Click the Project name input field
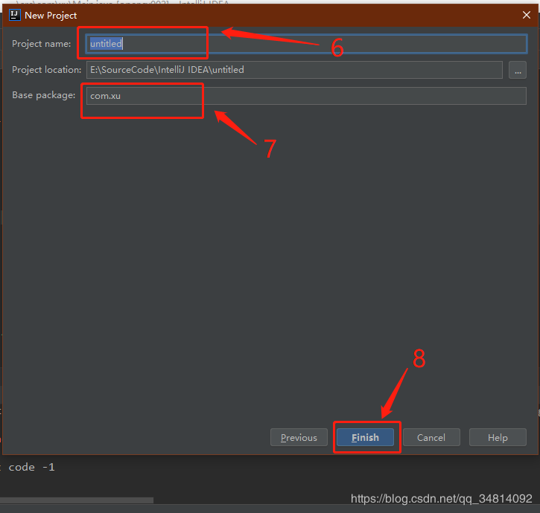The image size is (540, 513). point(306,44)
